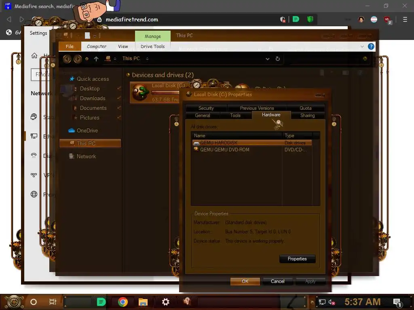
Task: Open Pictures in navigation pane
Action: (x=89, y=117)
